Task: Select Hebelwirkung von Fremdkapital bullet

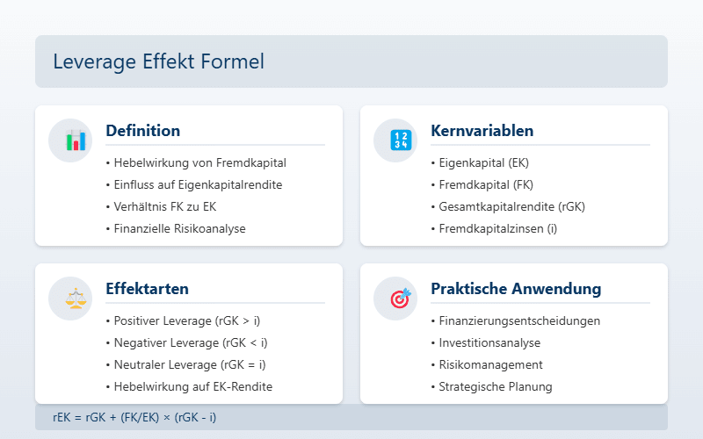Action: [x=199, y=162]
